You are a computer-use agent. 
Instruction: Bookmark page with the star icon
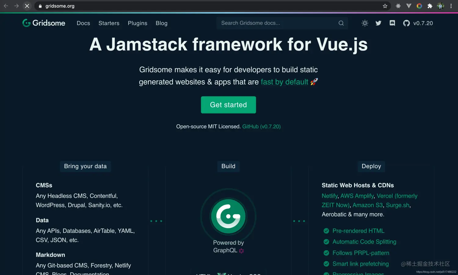[385, 6]
